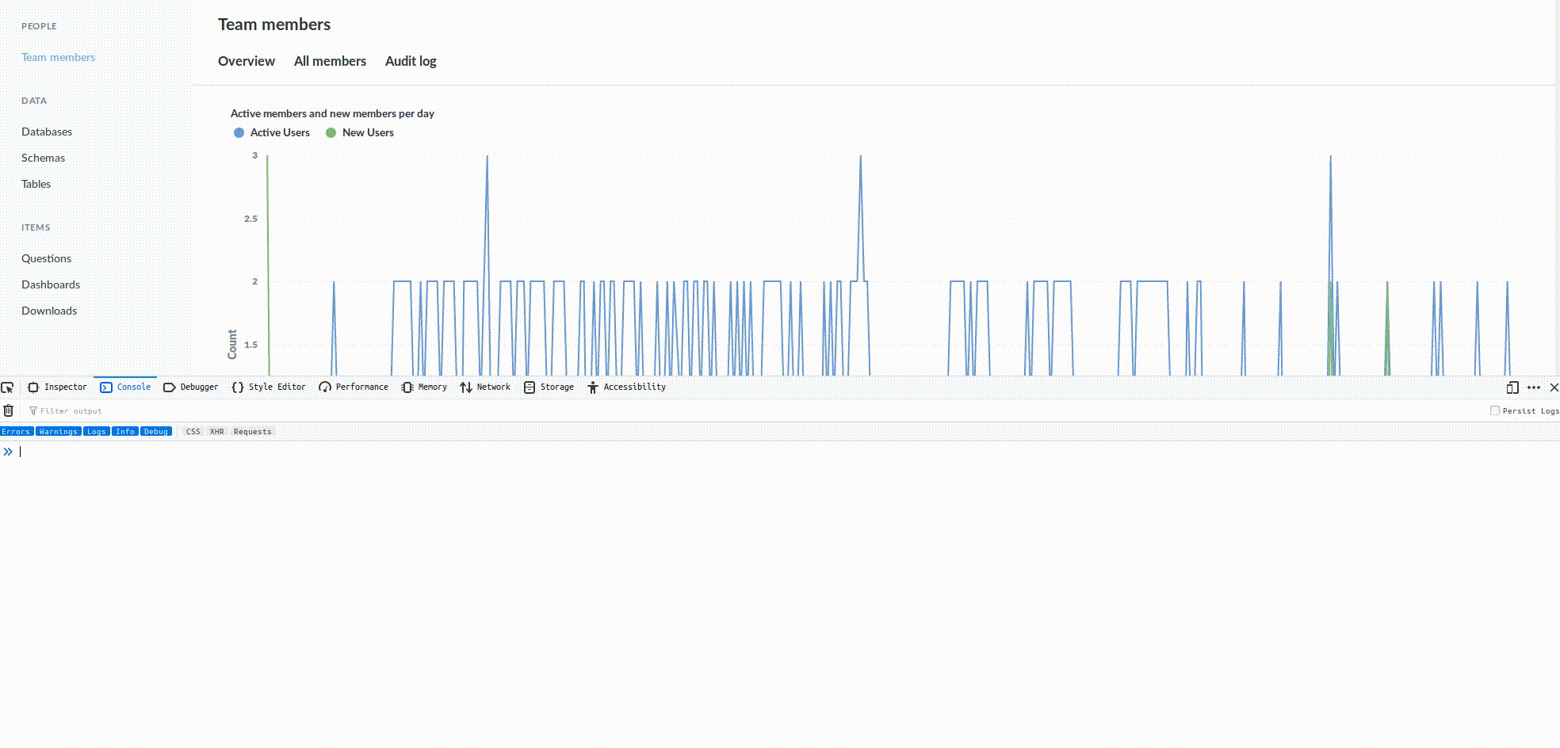The height and width of the screenshot is (748, 1560).
Task: Toggle the Errors filter
Action: click(x=16, y=432)
